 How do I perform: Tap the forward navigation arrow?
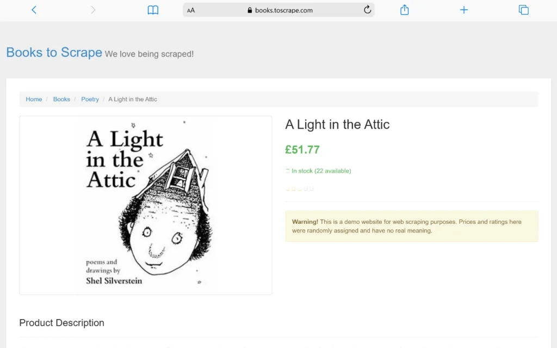pyautogui.click(x=93, y=10)
